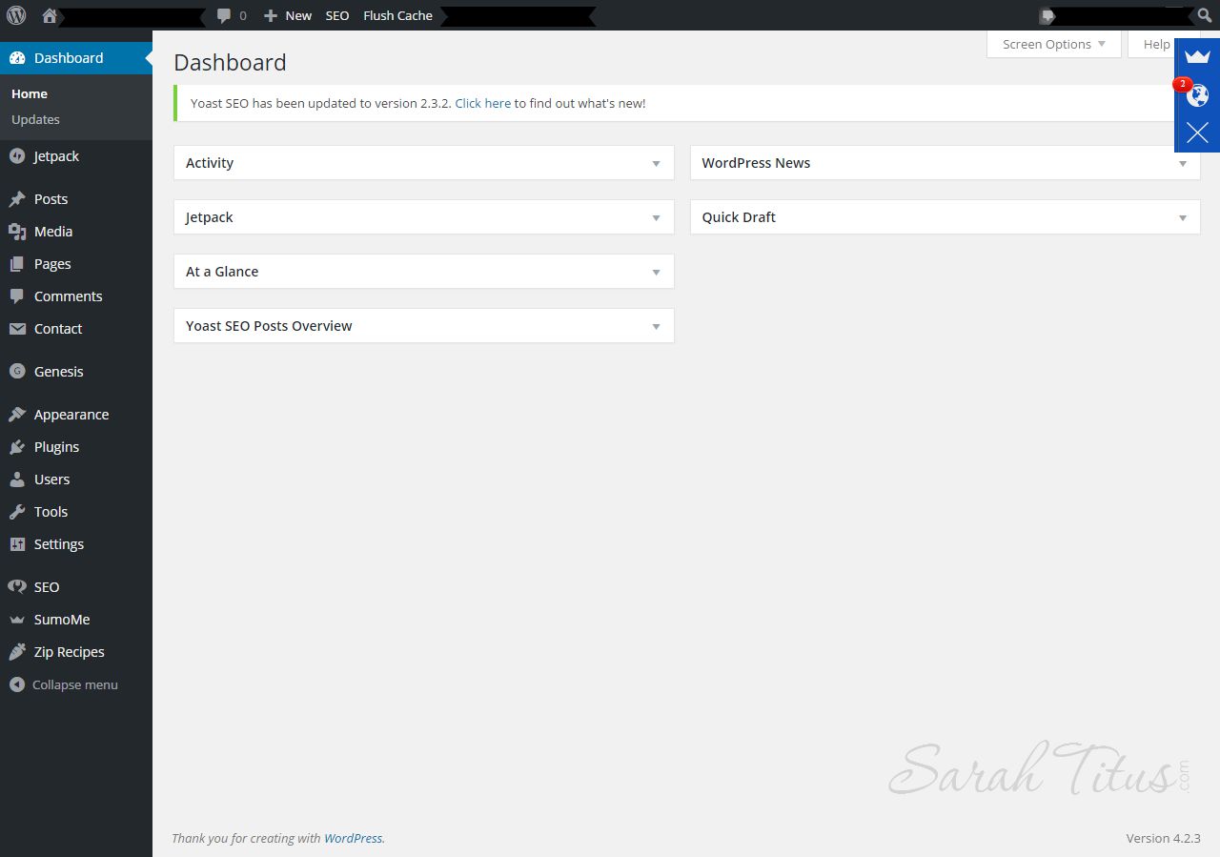The height and width of the screenshot is (857, 1220).
Task: Click the 'Click here' link in Yoast notice
Action: click(x=483, y=103)
